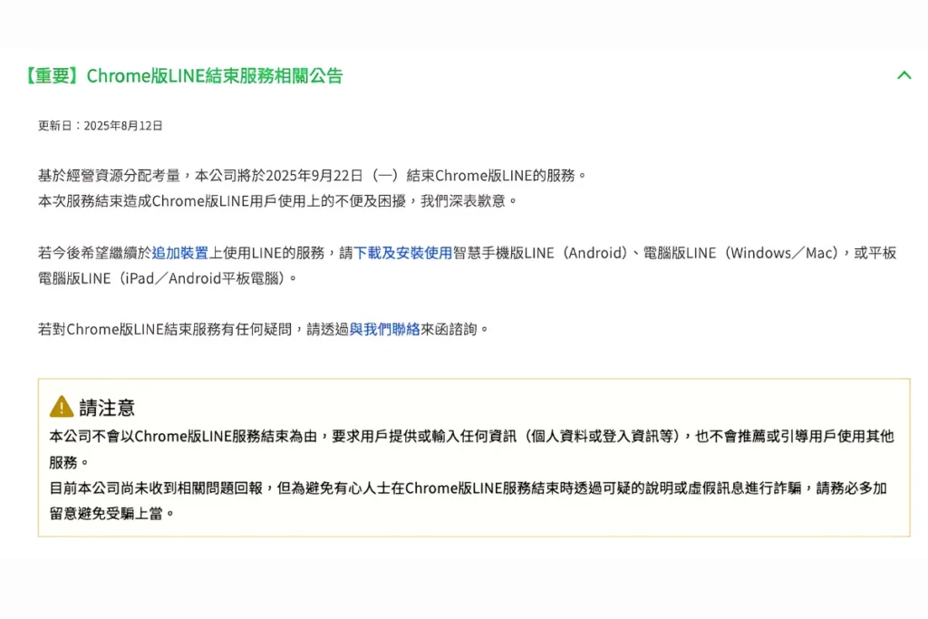Click the line starting 本次服務結束造成
Screen dimensions: 928x619
tap(277, 201)
